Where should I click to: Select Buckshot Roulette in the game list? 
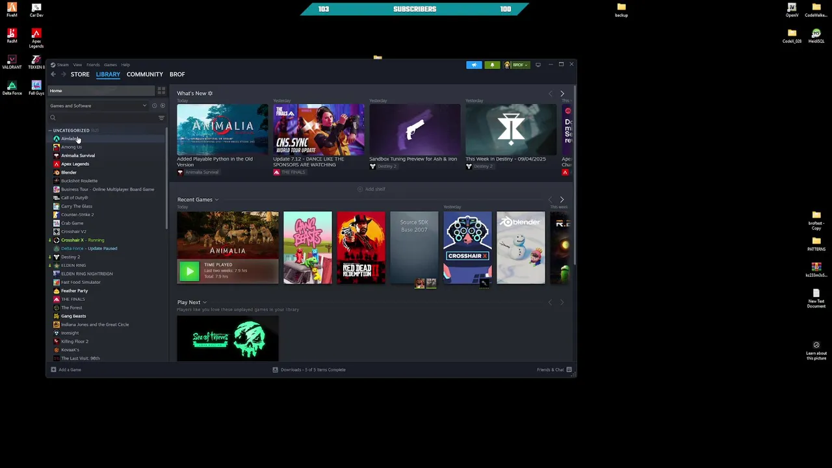click(107, 181)
